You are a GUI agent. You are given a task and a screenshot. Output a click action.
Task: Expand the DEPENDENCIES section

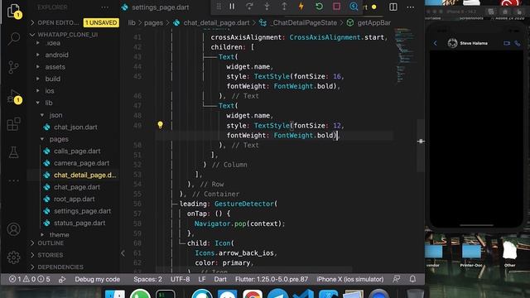[x=60, y=267]
